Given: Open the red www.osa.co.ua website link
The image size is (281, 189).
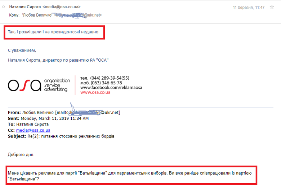Looking at the screenshot, I should point(95,92).
